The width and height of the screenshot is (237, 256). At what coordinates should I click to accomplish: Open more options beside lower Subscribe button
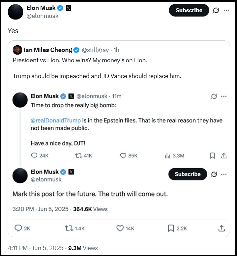(224, 174)
